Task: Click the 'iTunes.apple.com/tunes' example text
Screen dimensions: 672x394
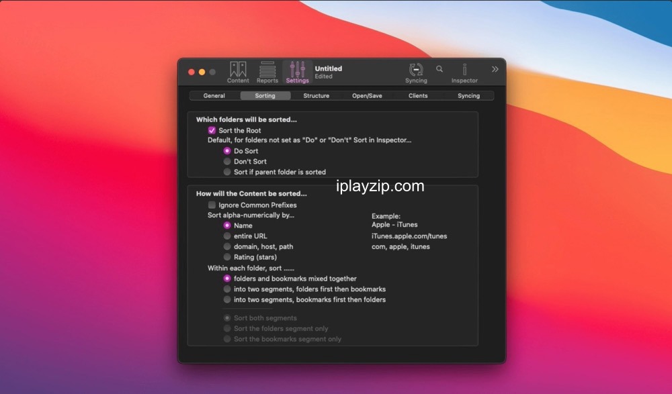Action: [x=409, y=236]
